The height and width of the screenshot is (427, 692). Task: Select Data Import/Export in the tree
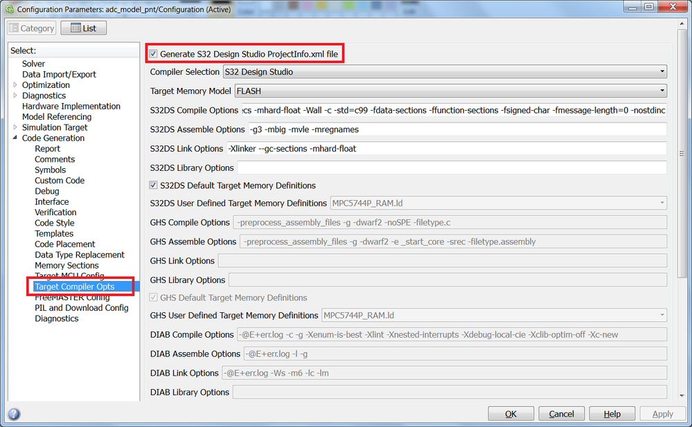click(x=59, y=74)
